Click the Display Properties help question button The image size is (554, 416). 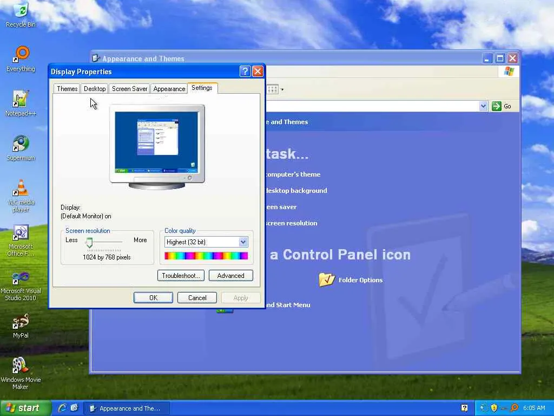pyautogui.click(x=245, y=71)
